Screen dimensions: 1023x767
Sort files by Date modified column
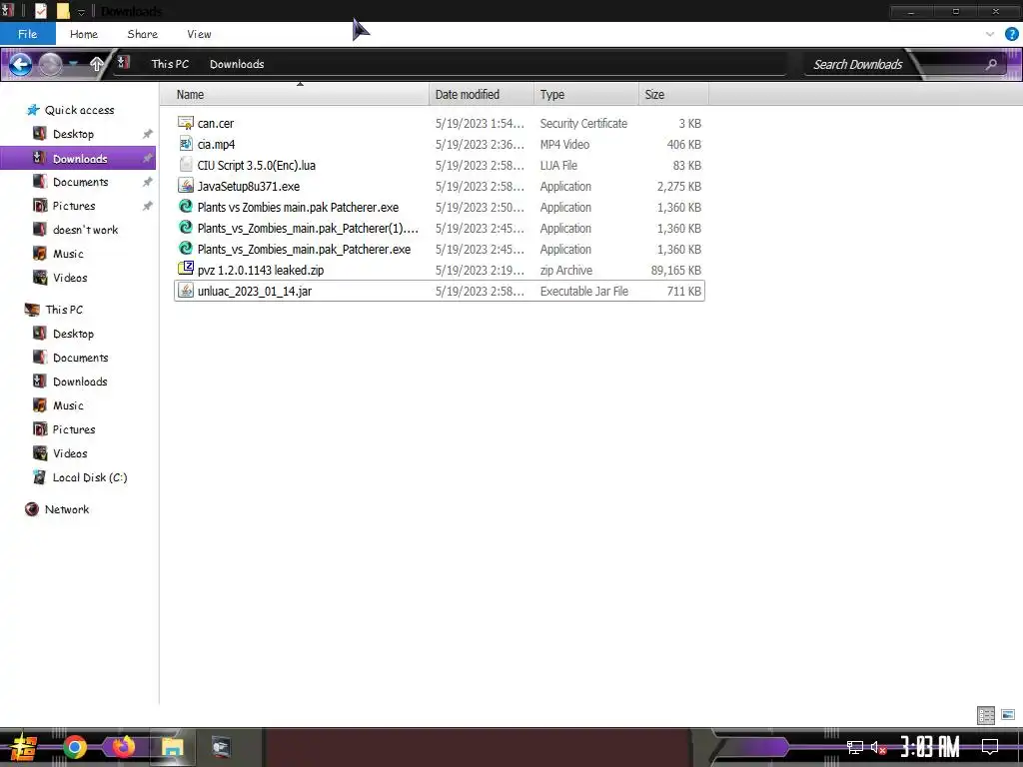tap(482, 95)
